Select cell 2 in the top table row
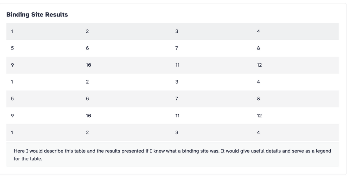This screenshot has height=177, width=349. click(x=126, y=32)
